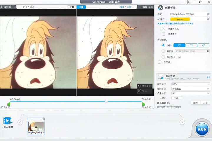Click the refresh preview circular arrow icon
The image size is (212, 141).
pyautogui.click(x=139, y=86)
